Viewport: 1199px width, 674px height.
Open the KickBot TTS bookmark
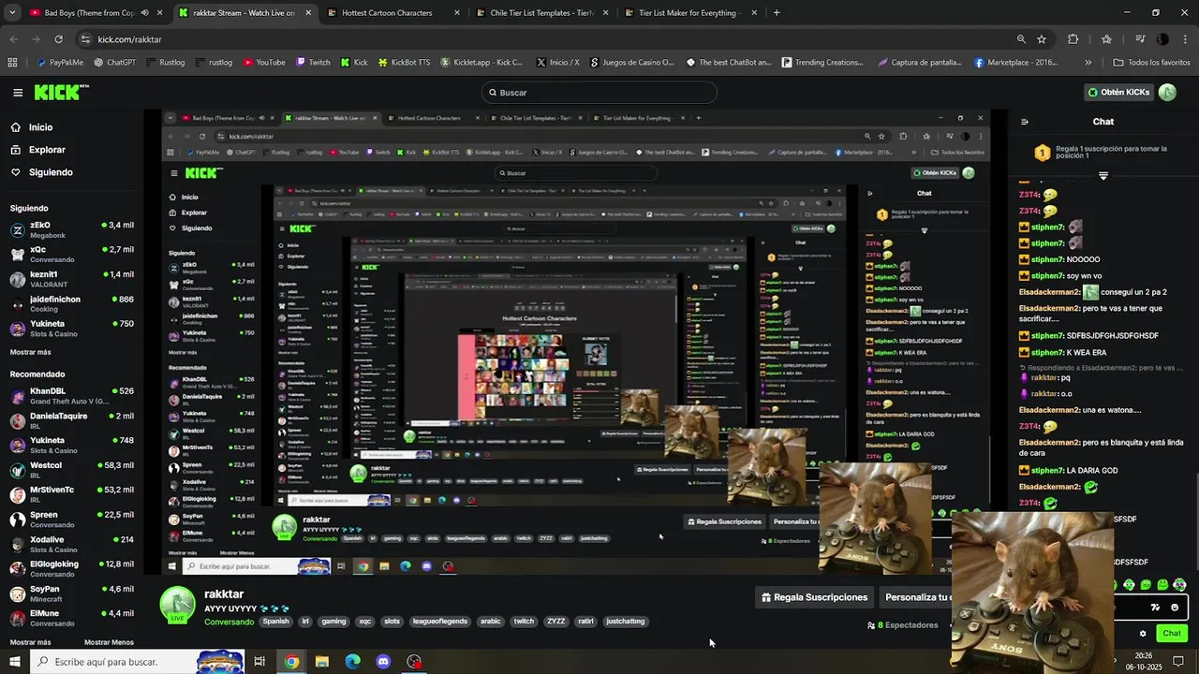coord(404,63)
